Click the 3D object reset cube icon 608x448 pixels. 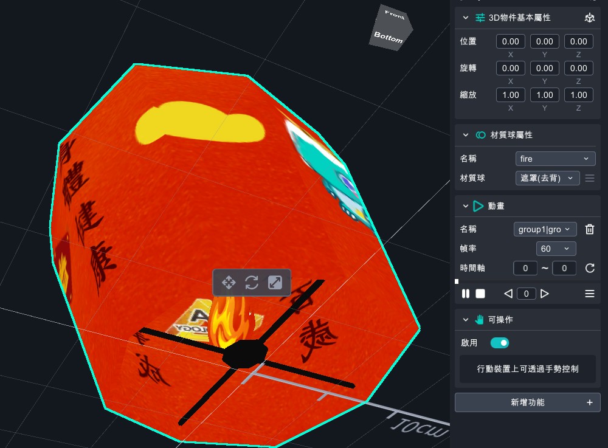pos(589,18)
